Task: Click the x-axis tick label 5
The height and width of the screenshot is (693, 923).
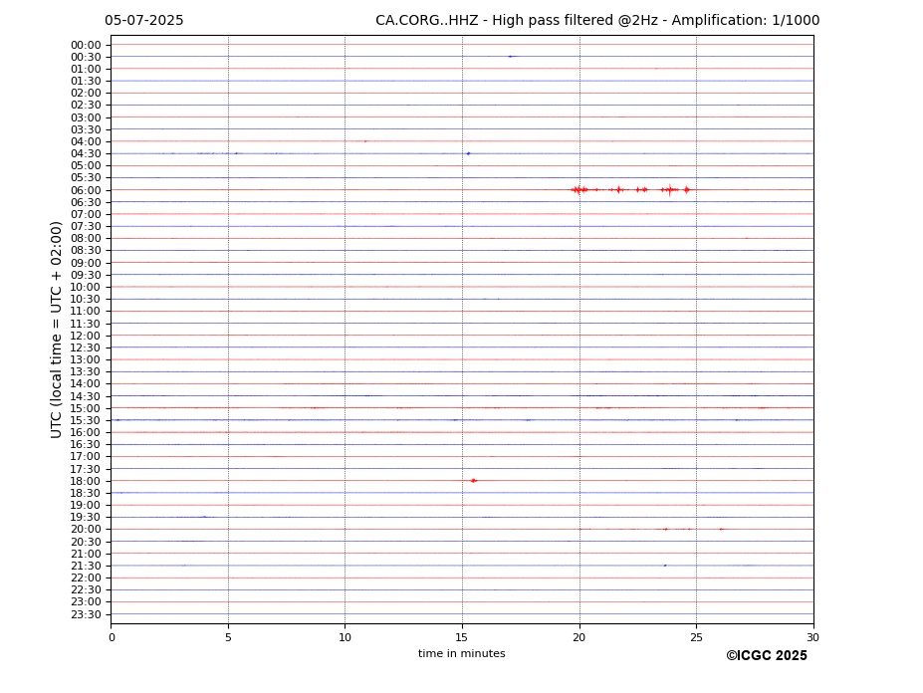Action: [228, 637]
